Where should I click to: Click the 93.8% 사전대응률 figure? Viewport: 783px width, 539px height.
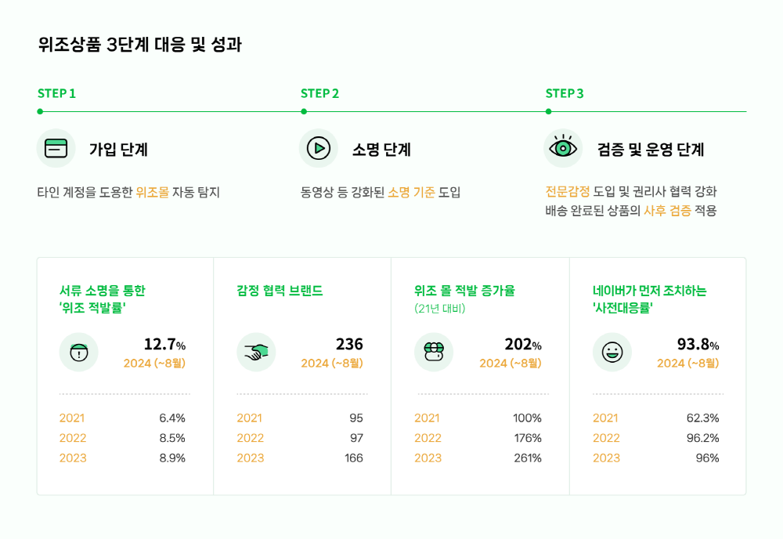[698, 344]
